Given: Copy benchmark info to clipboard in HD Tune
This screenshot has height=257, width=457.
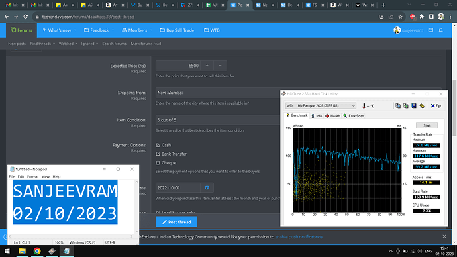Looking at the screenshot, I should pyautogui.click(x=398, y=106).
